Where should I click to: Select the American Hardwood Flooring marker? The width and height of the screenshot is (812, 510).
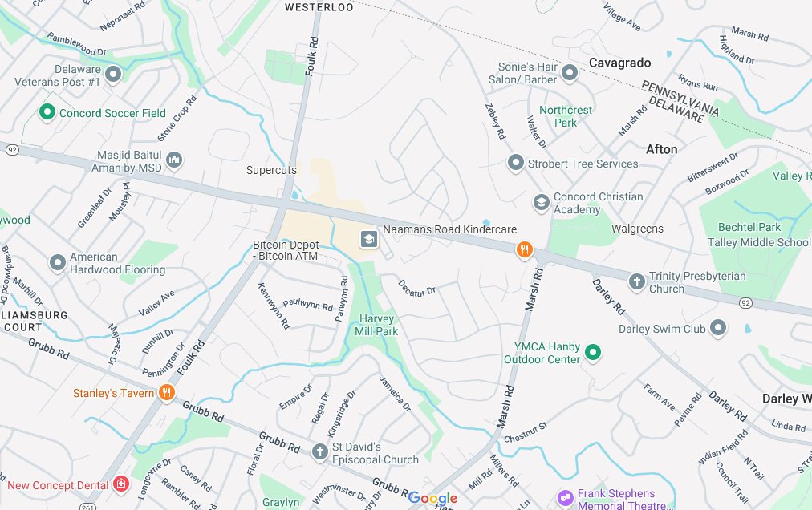coord(58,263)
